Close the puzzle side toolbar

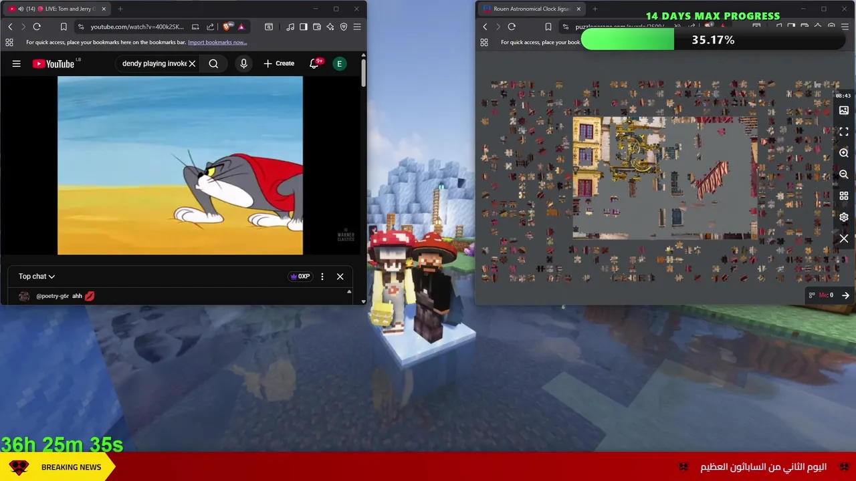[x=844, y=238]
